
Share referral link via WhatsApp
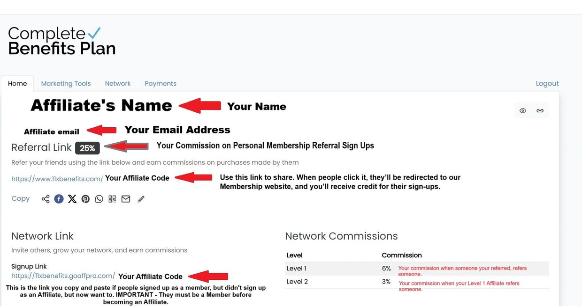pyautogui.click(x=99, y=199)
